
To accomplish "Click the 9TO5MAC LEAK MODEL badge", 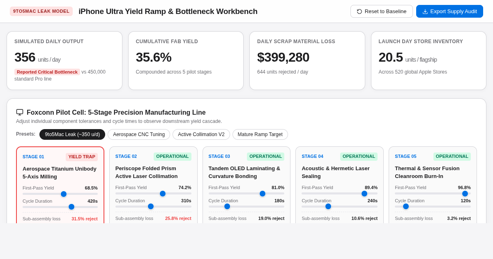I will pos(41,12).
